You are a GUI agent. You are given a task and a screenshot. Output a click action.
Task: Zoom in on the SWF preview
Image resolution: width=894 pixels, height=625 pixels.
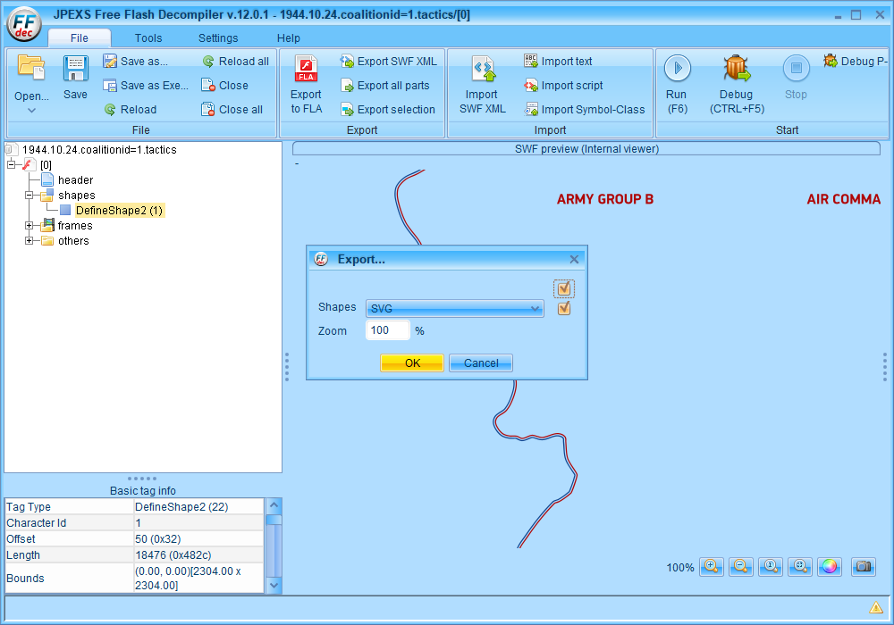[x=712, y=566]
